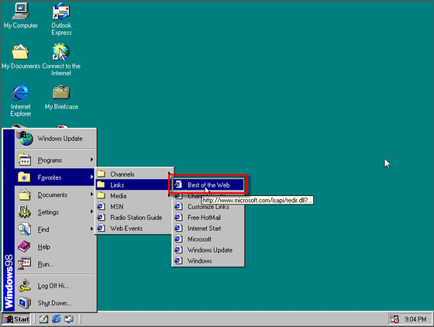Viewport: 434px width, 327px height.
Task: Click the Web Events shortcut icon
Action: coord(101,228)
